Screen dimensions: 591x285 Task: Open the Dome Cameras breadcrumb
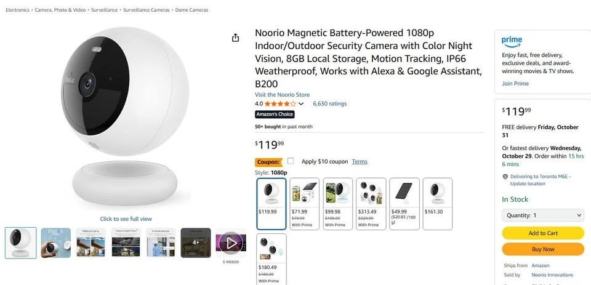[x=191, y=10]
